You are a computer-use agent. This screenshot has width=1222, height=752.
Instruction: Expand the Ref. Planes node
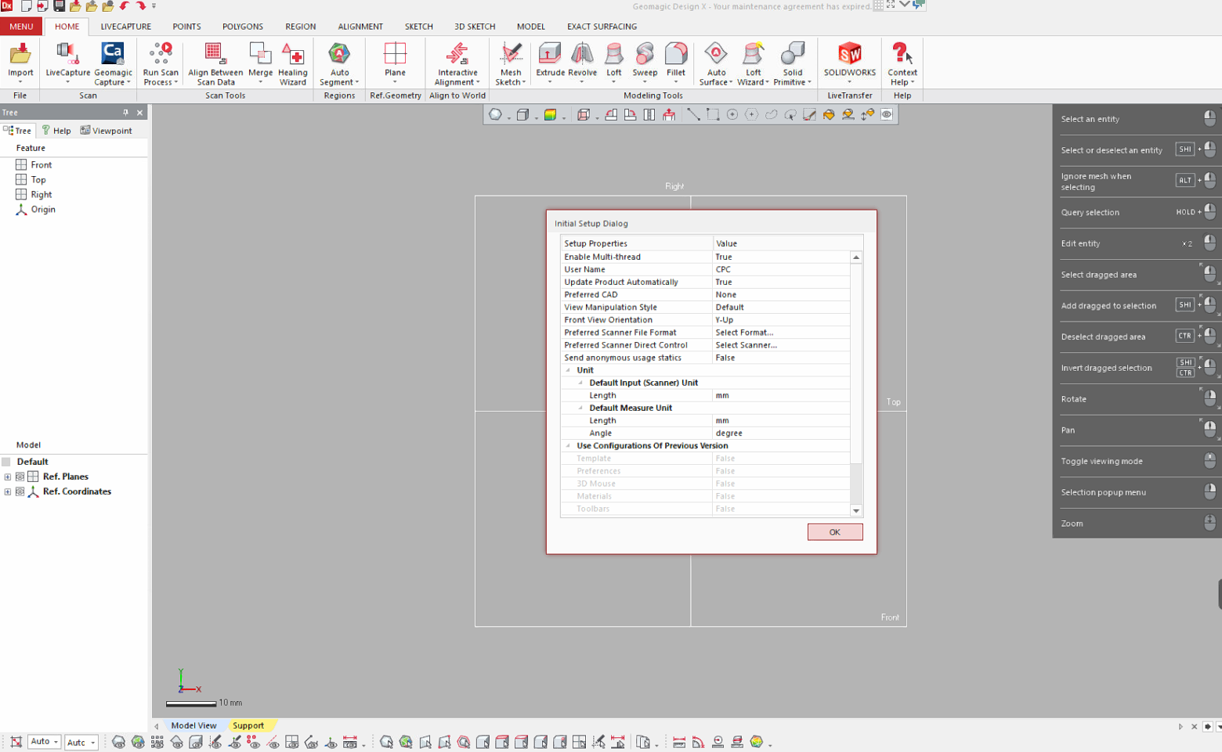(x=8, y=477)
